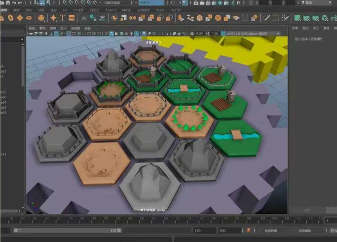Toggle the highlighted select-by-object-type mode icon

point(42,3)
